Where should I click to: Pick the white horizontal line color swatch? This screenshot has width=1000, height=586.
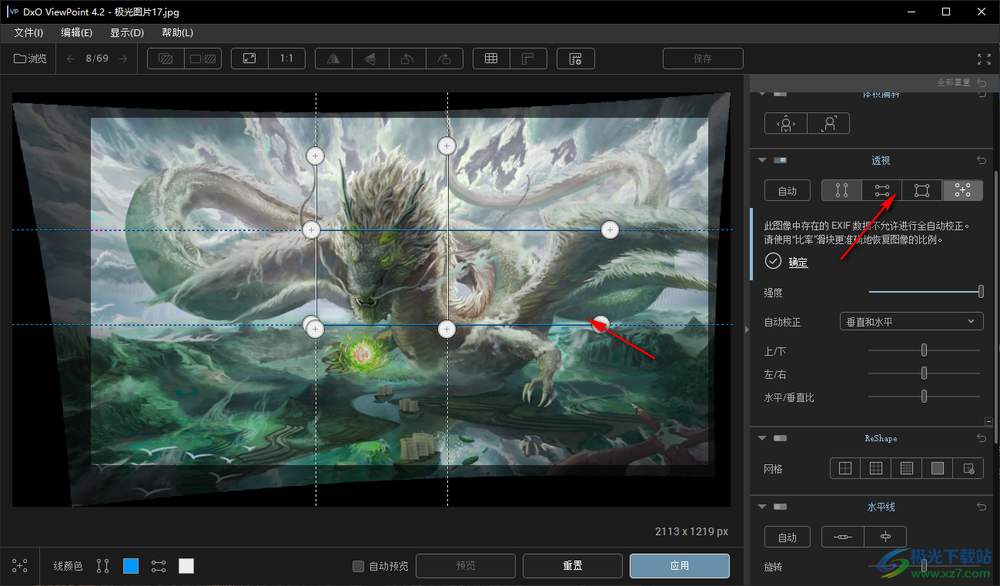pos(186,566)
